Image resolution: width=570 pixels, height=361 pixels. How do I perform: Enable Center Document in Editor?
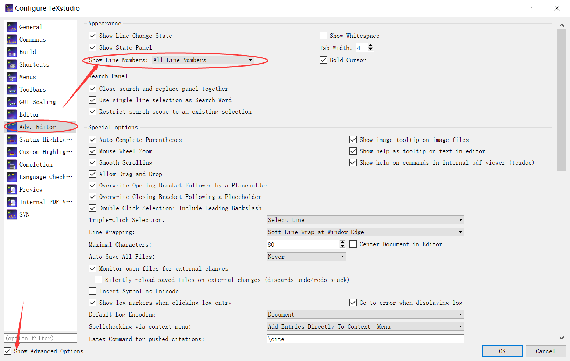353,244
